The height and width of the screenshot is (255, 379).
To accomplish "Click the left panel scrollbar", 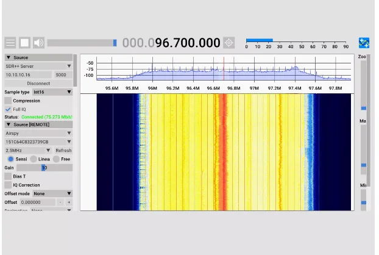I will (x=75, y=70).
